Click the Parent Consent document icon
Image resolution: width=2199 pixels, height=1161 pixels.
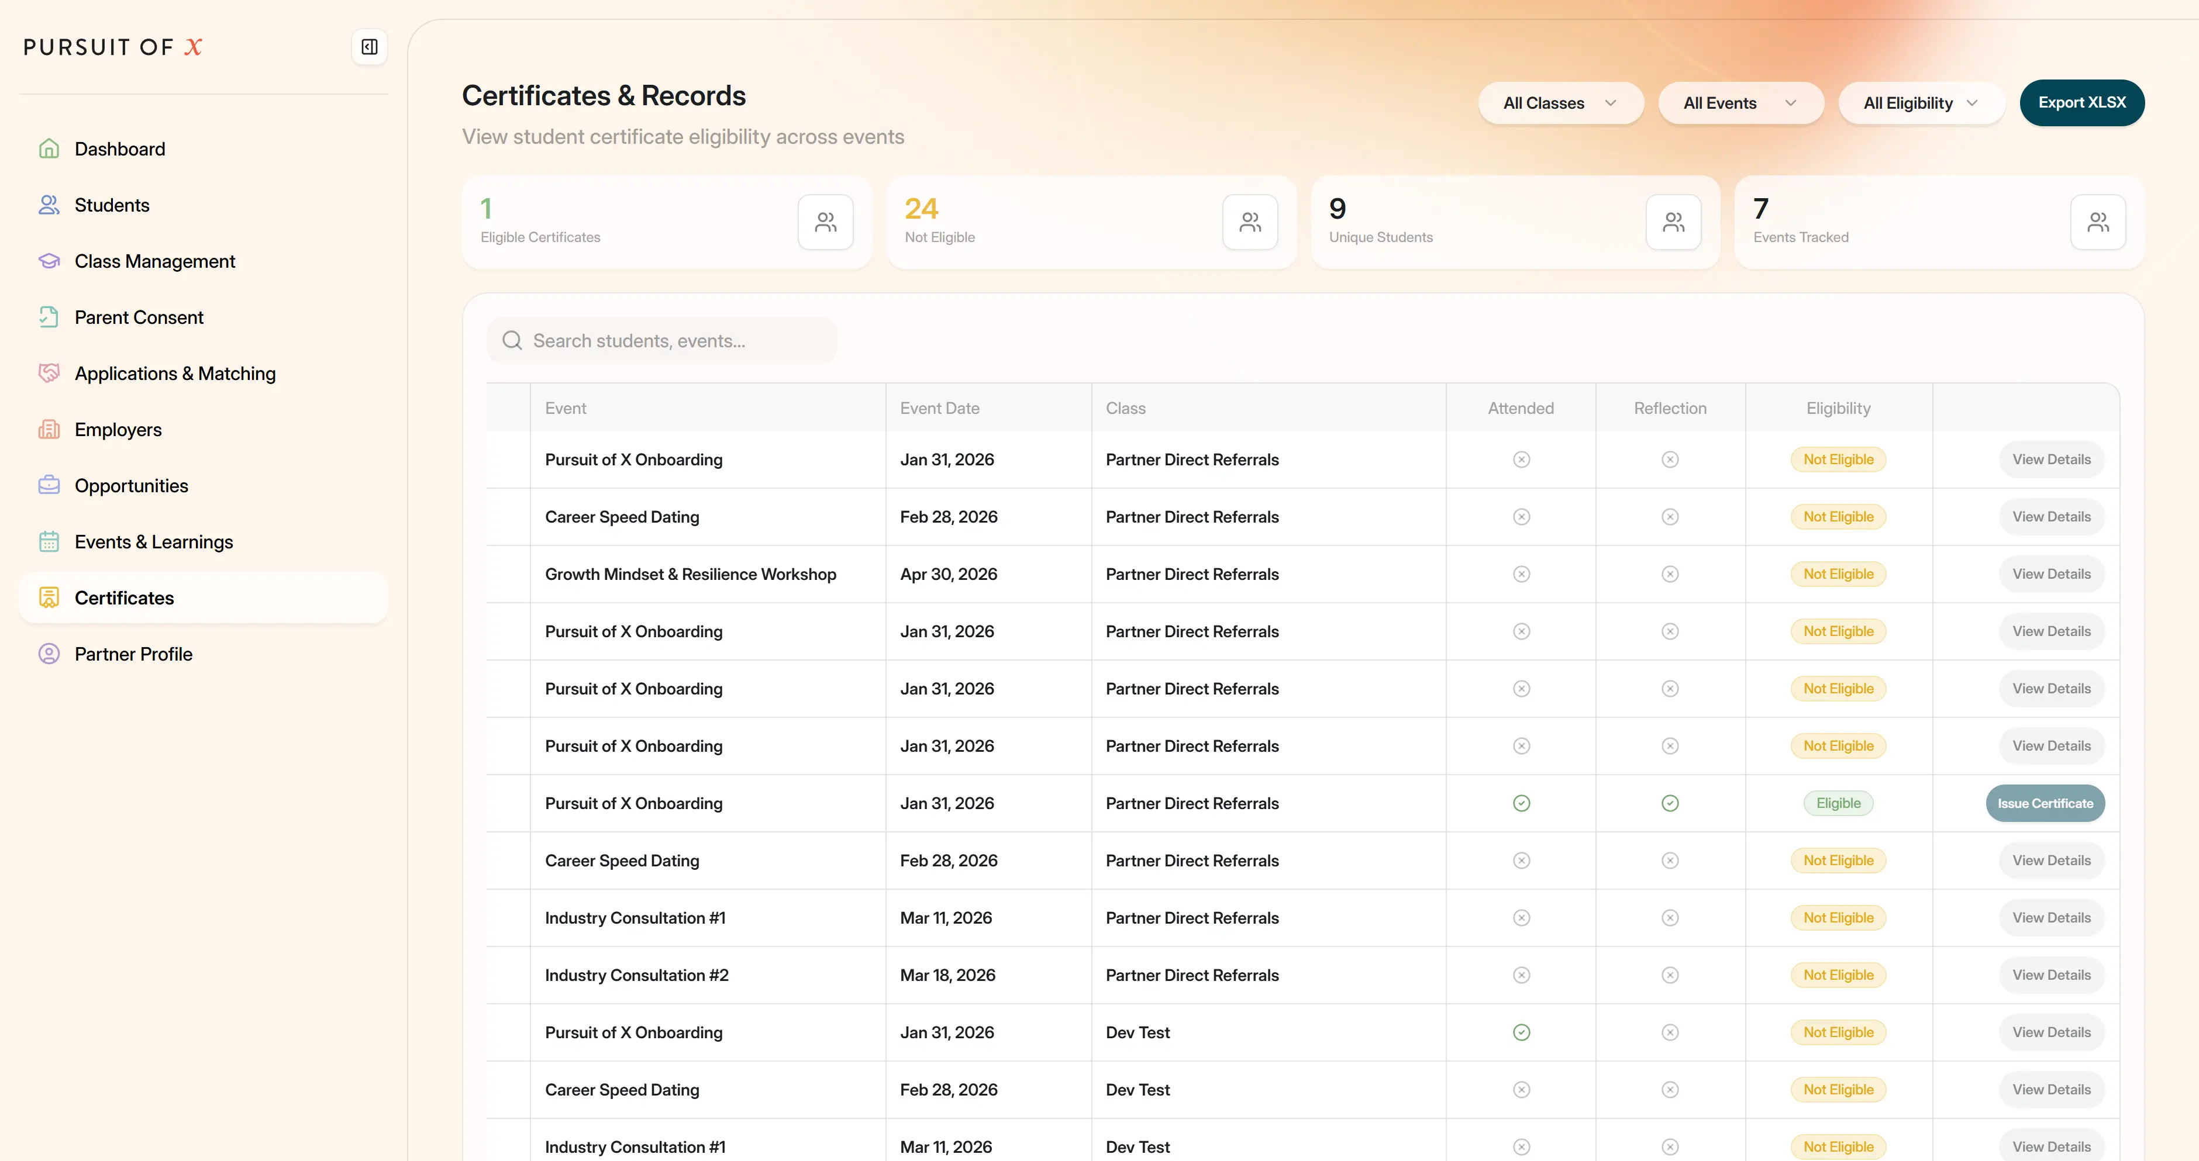click(x=50, y=317)
